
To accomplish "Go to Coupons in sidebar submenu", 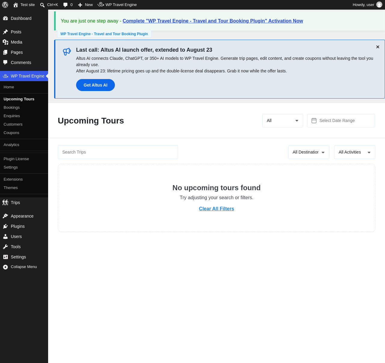I will coord(11,133).
